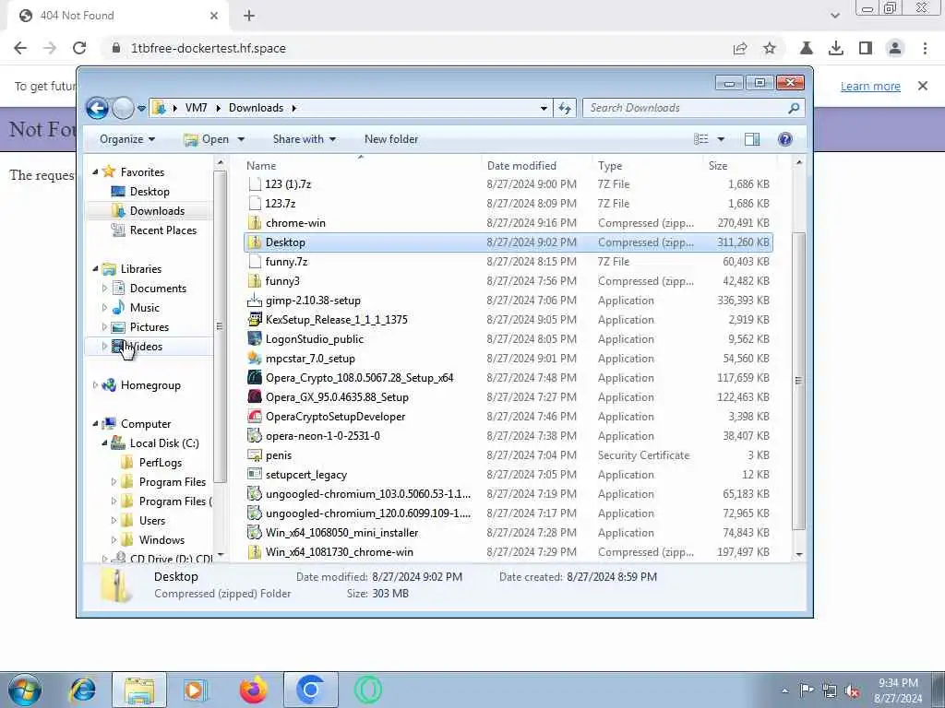This screenshot has width=945, height=708.
Task: Expand the Homegroup tree node
Action: [95, 385]
